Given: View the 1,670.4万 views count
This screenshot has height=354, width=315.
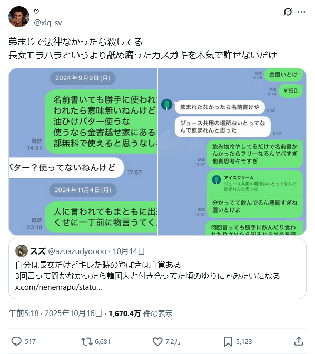Looking at the screenshot, I should [x=141, y=313].
